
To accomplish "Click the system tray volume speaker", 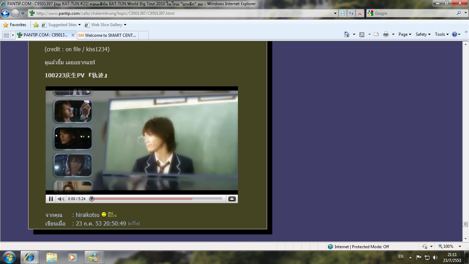I will coord(435,257).
